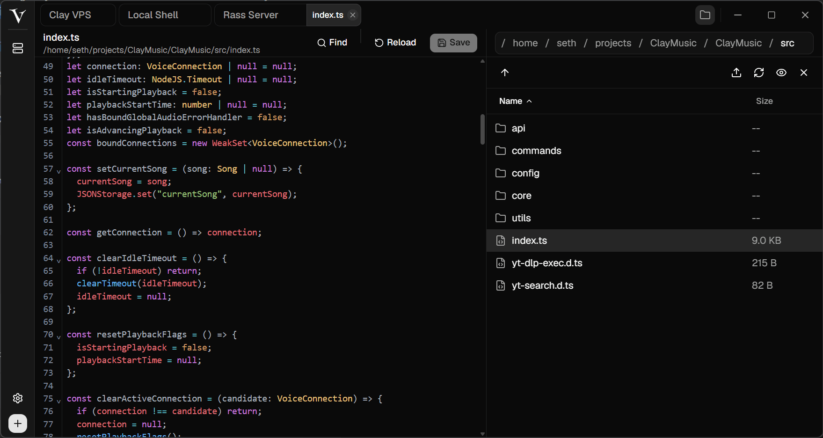The height and width of the screenshot is (438, 823).
Task: Collapse the clearIdleTimeout block at line 64
Action: click(x=59, y=261)
